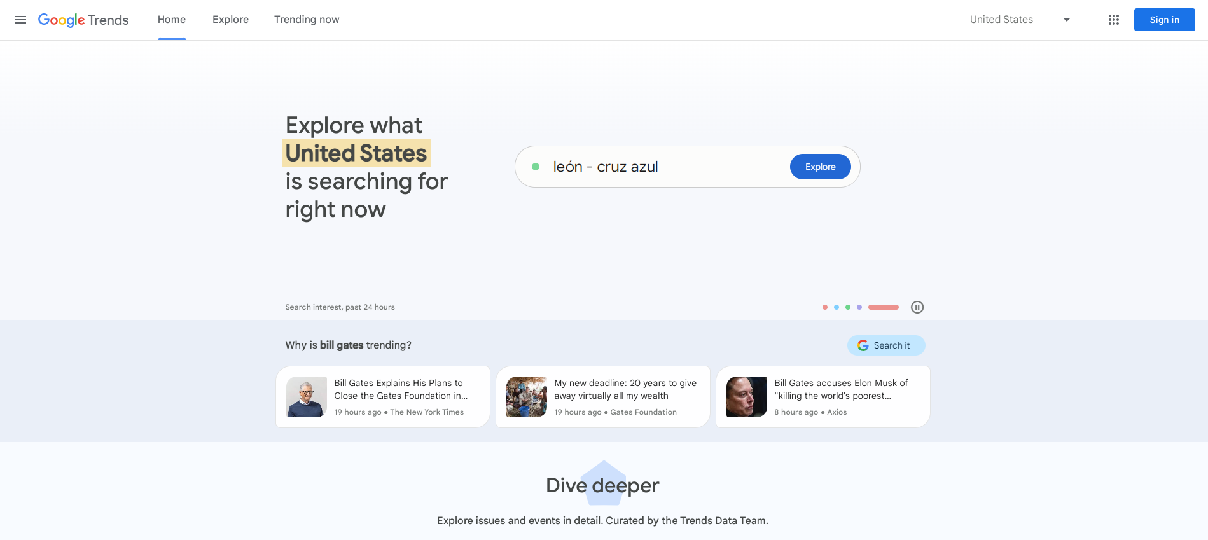Click the highlighted United States heading text

[356, 153]
